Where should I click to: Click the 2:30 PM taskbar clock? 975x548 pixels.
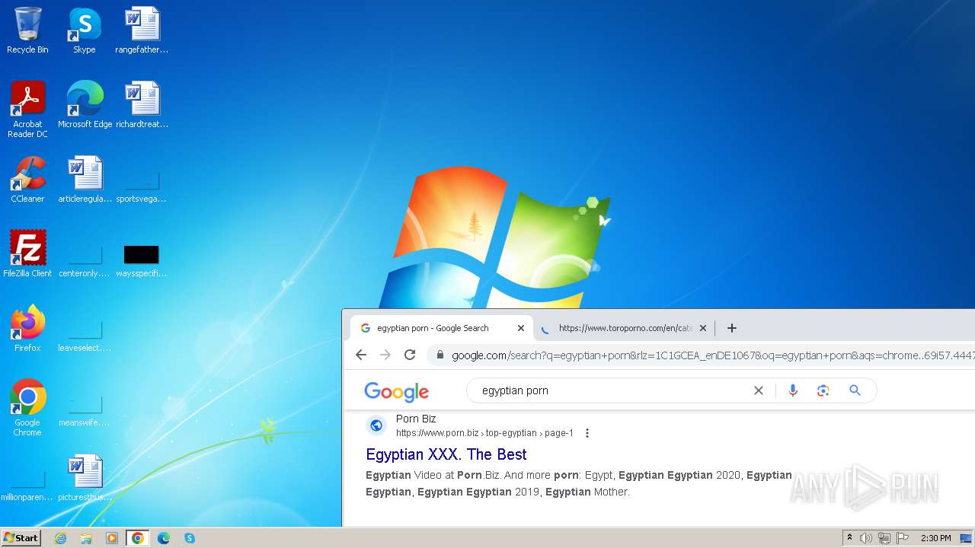click(935, 538)
